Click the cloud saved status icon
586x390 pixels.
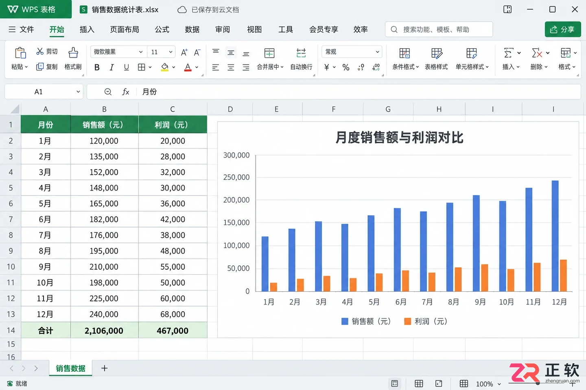[182, 9]
